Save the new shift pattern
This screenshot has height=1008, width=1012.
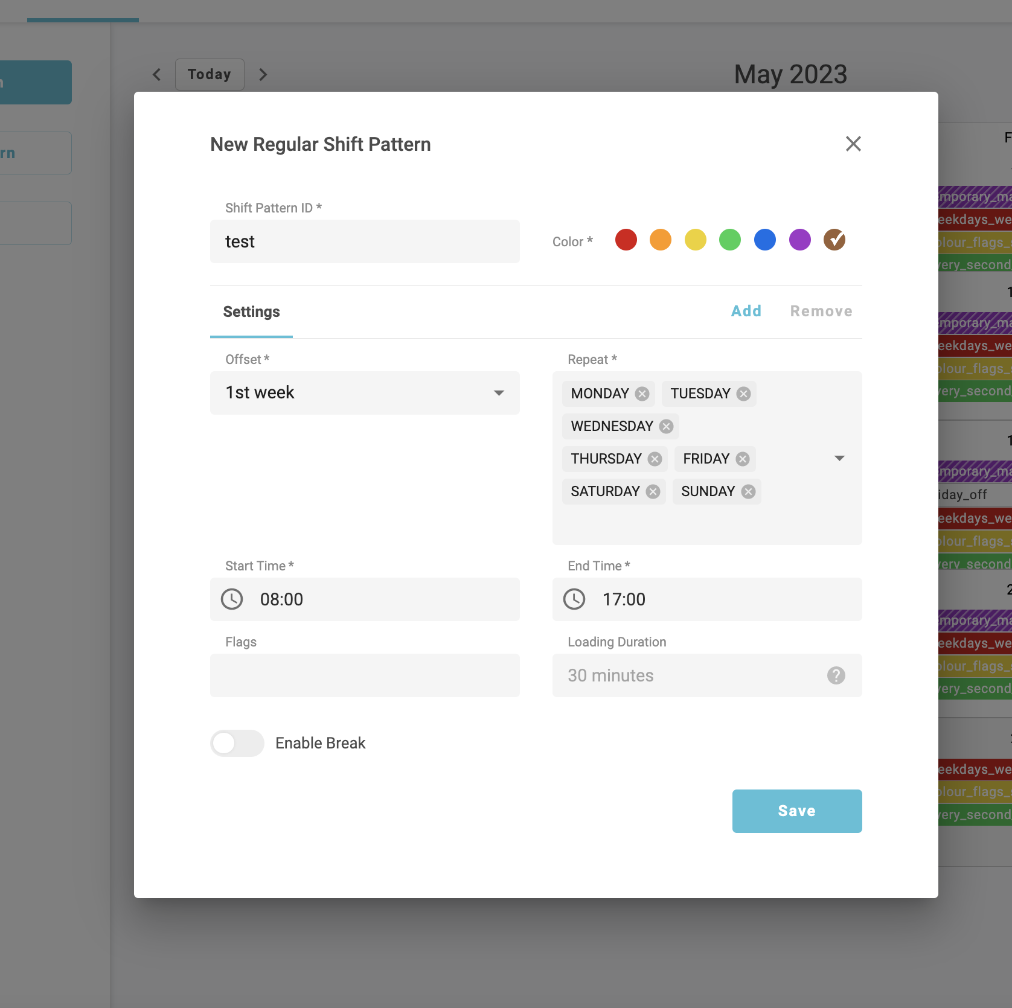796,811
